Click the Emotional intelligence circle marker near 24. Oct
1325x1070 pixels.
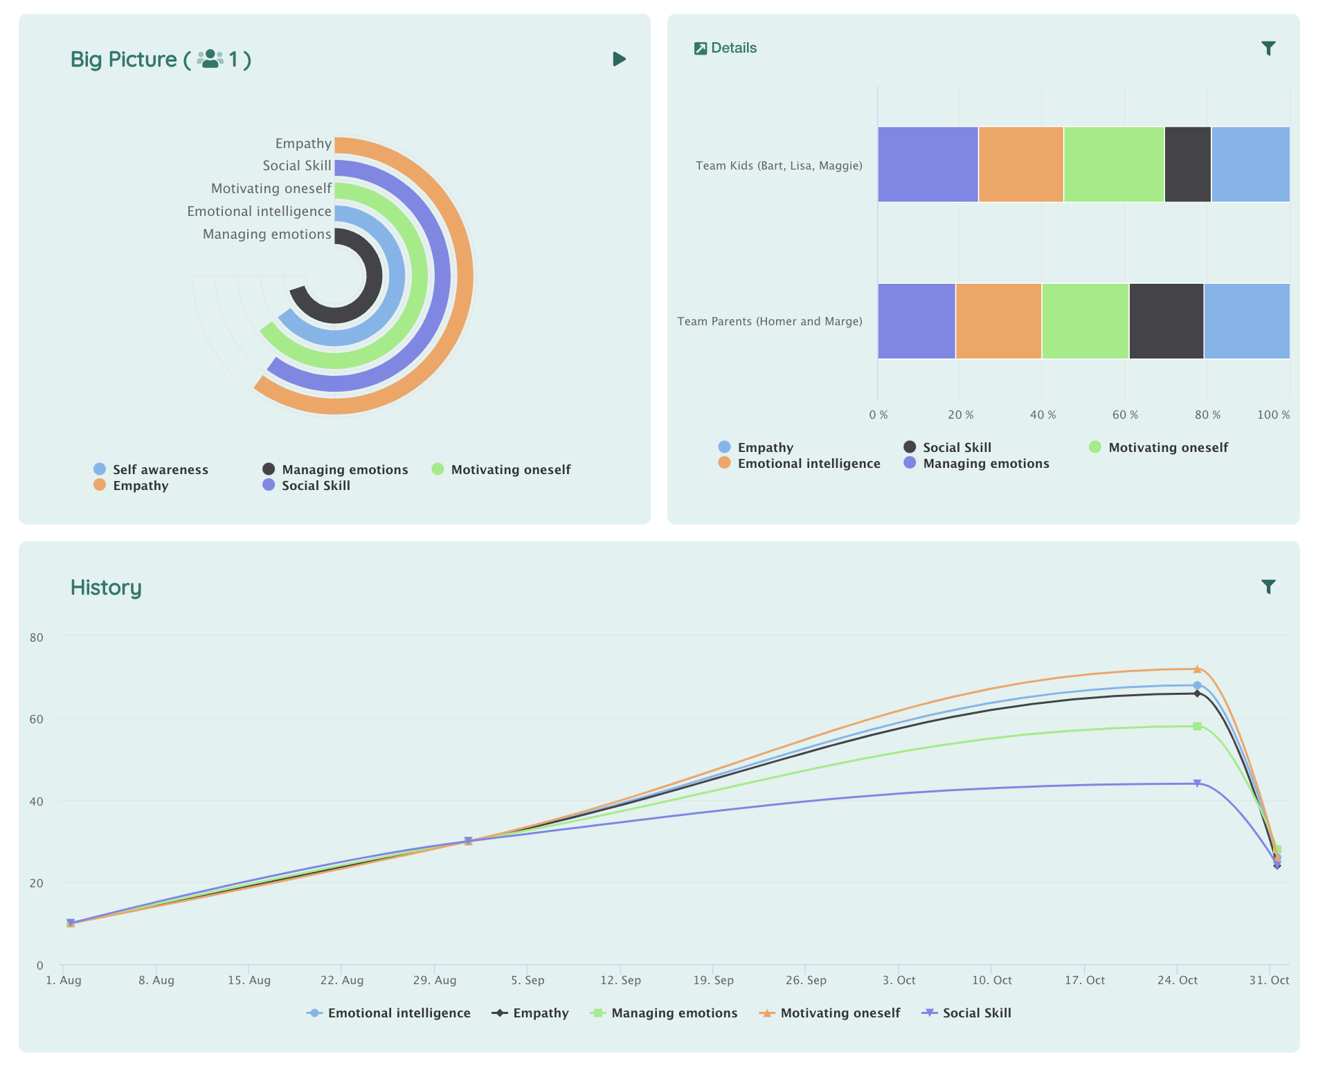(x=1197, y=685)
